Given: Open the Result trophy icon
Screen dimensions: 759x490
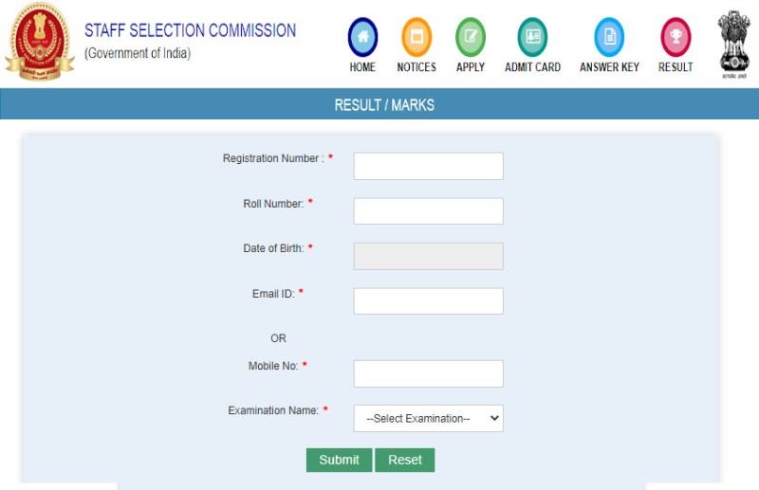Looking at the screenshot, I should click(x=676, y=37).
